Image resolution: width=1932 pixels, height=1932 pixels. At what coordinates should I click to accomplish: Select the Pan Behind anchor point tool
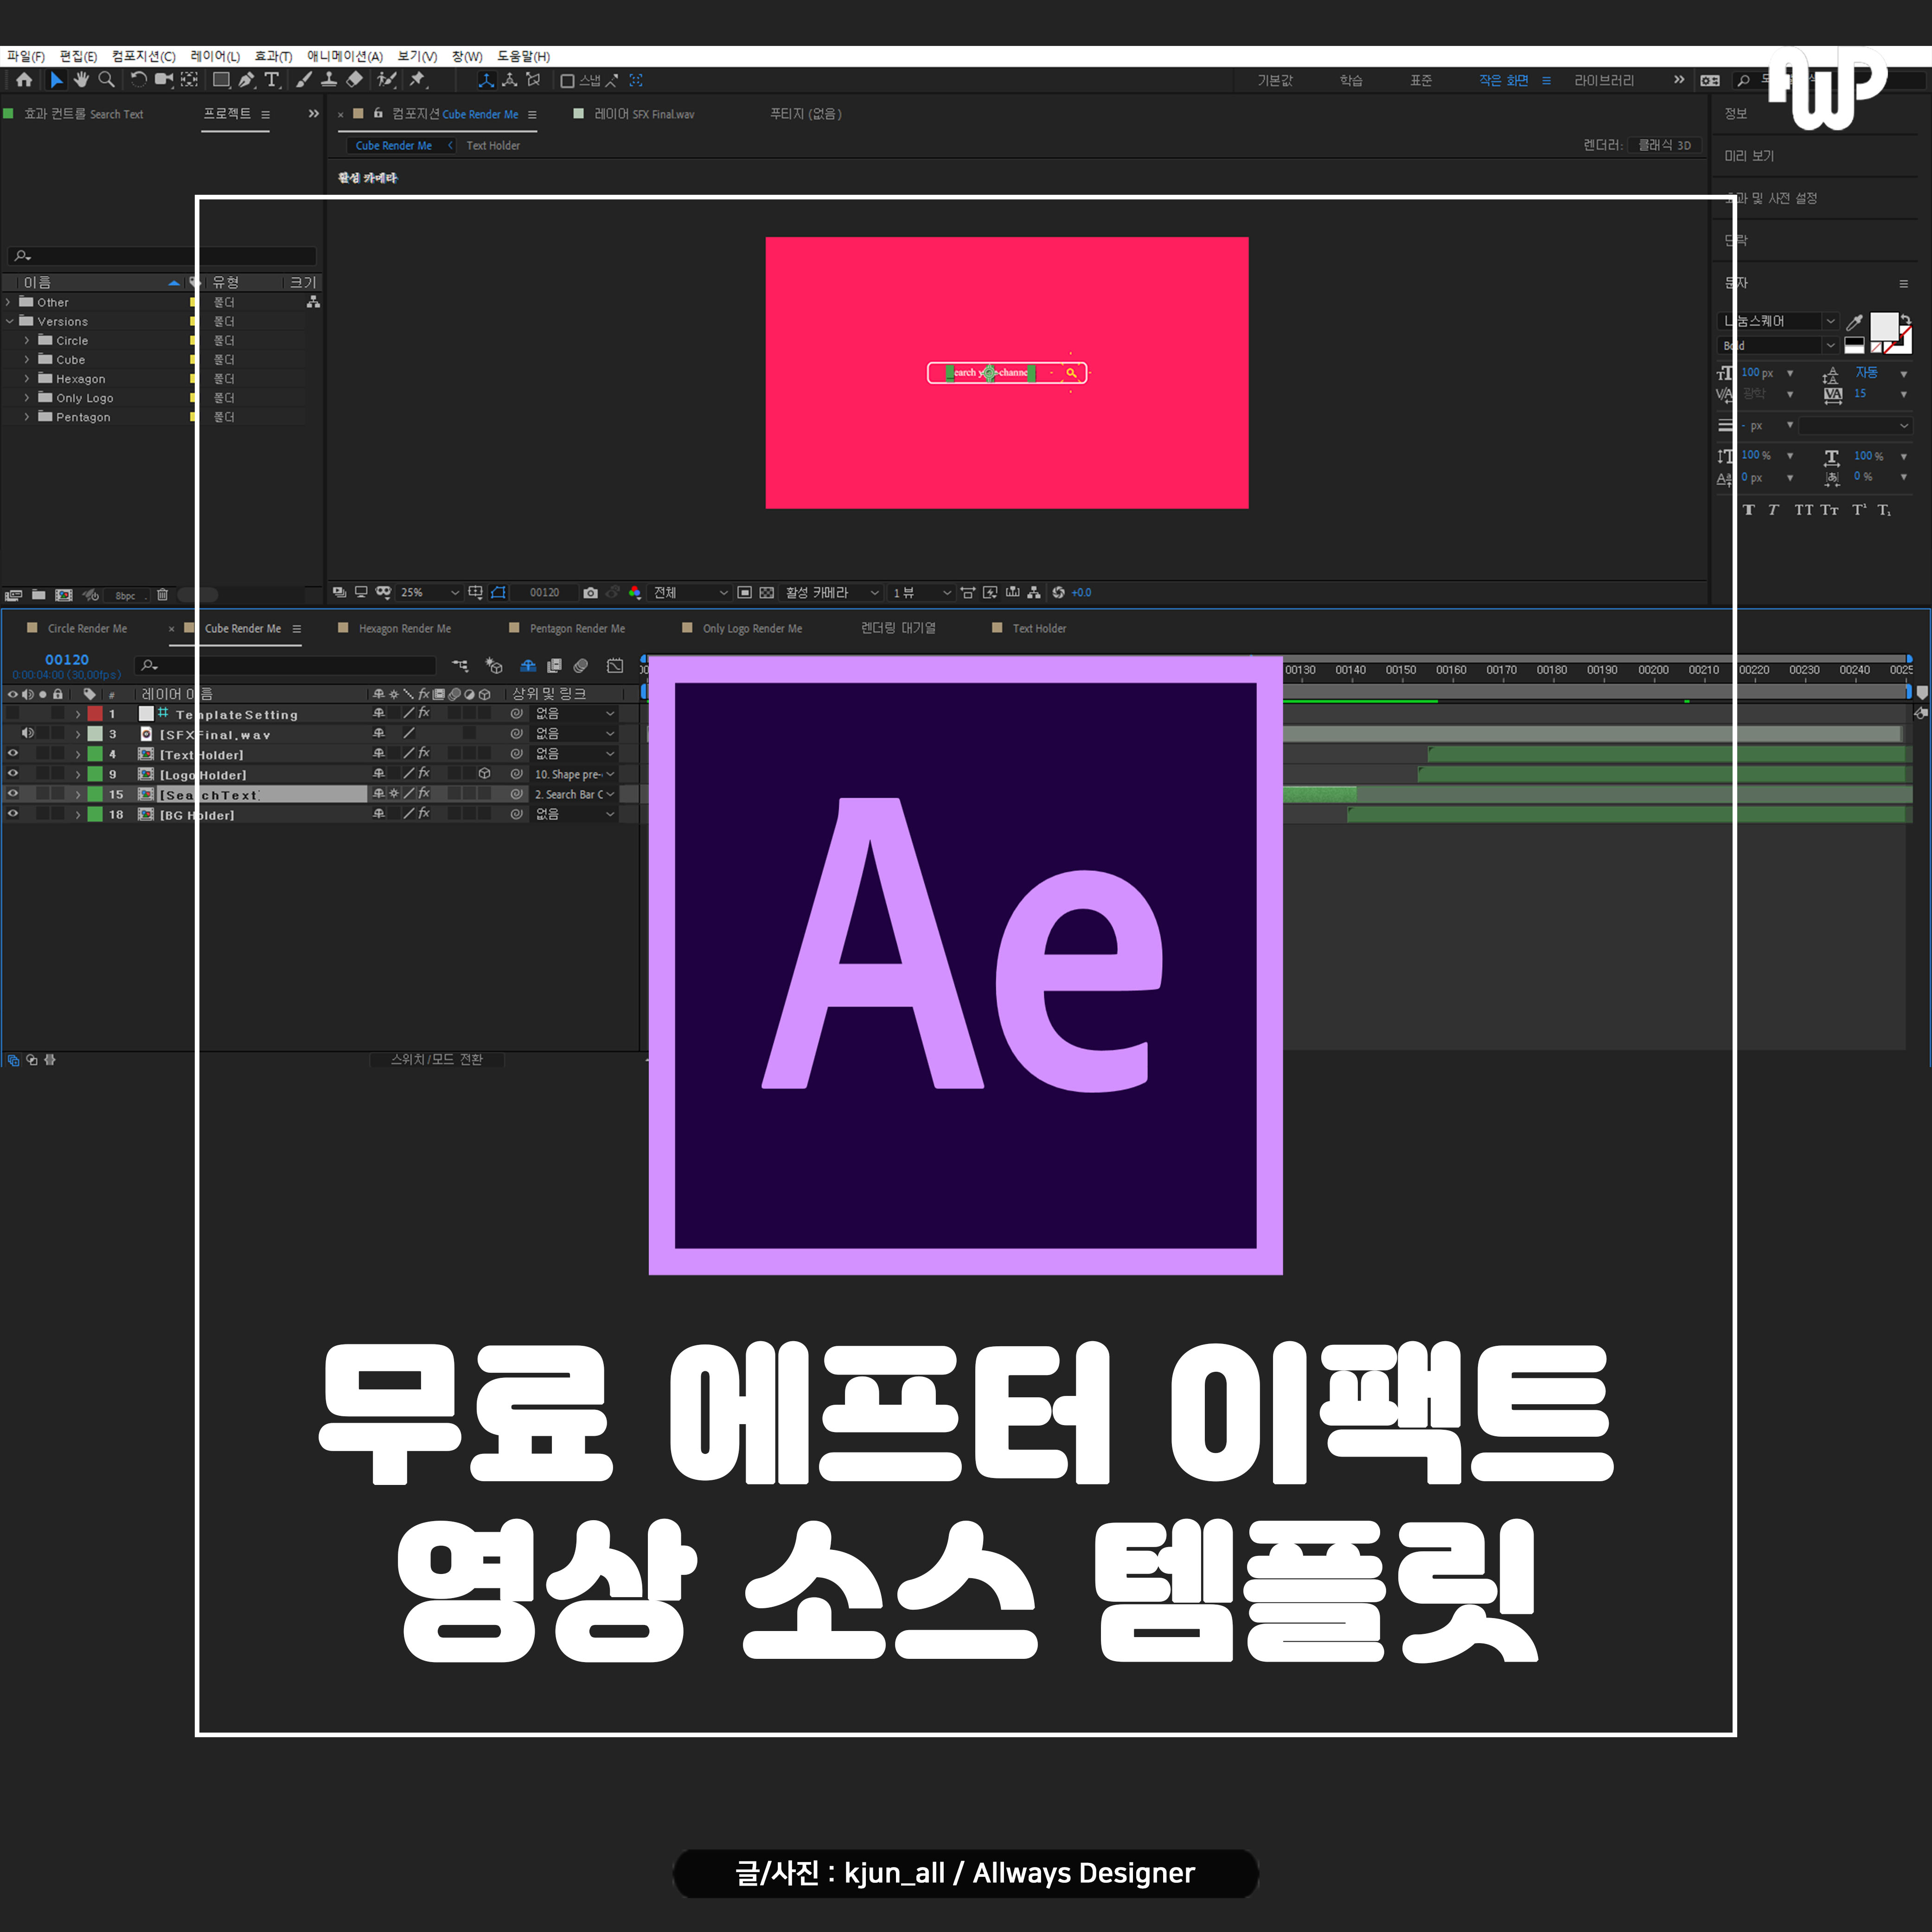click(x=189, y=80)
